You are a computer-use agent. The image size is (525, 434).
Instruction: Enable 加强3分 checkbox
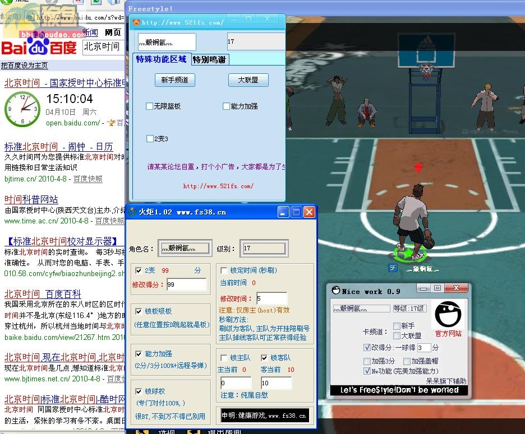[367, 361]
